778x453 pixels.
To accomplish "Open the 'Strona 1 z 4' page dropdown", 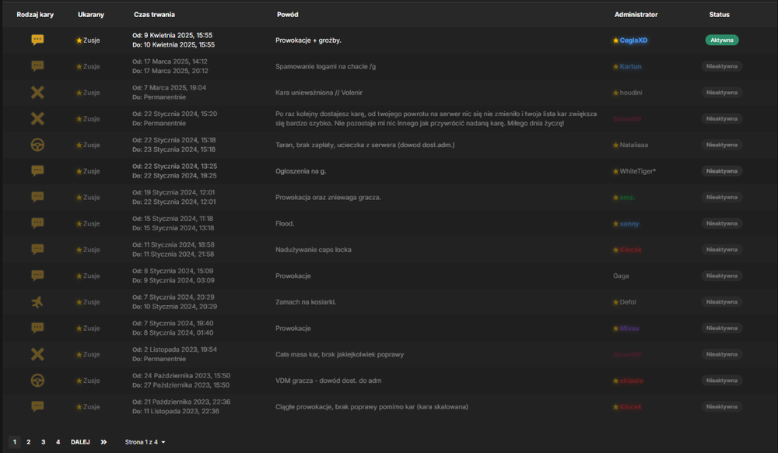I will (145, 442).
